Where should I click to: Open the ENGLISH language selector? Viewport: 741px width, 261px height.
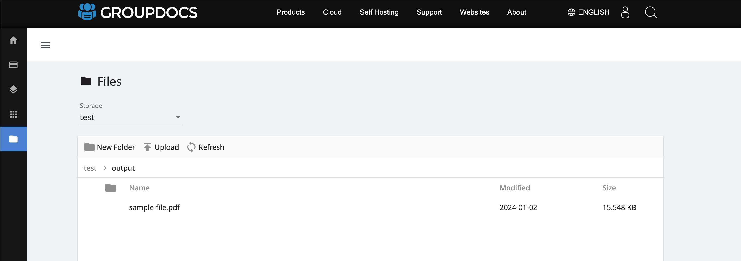(588, 12)
